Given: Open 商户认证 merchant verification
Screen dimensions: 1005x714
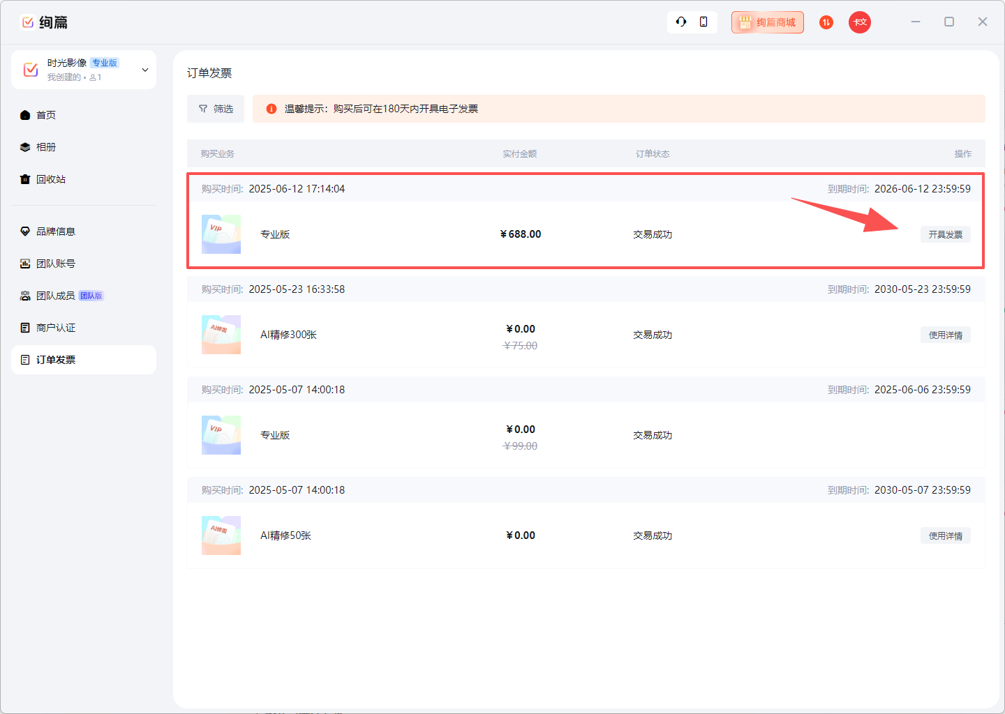Looking at the screenshot, I should [55, 328].
